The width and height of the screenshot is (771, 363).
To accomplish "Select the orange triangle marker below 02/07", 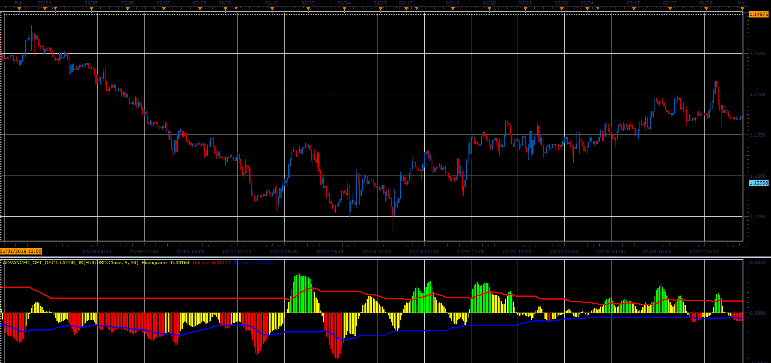I will pos(164,9).
